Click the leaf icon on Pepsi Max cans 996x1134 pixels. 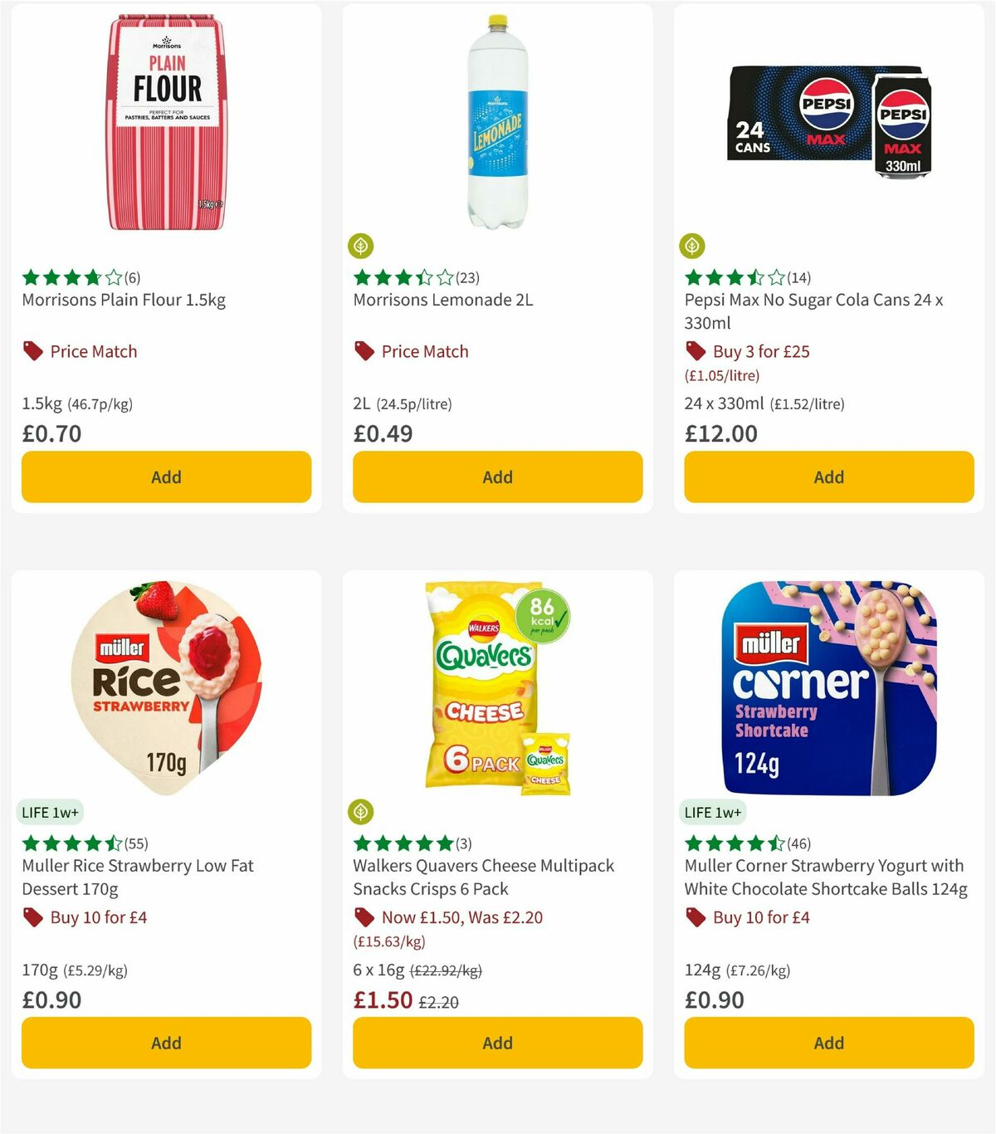(692, 246)
